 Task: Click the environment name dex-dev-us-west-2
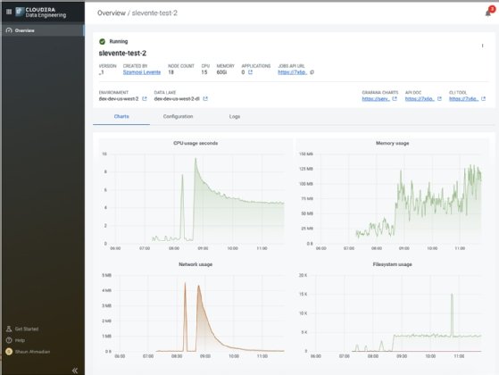pos(119,99)
